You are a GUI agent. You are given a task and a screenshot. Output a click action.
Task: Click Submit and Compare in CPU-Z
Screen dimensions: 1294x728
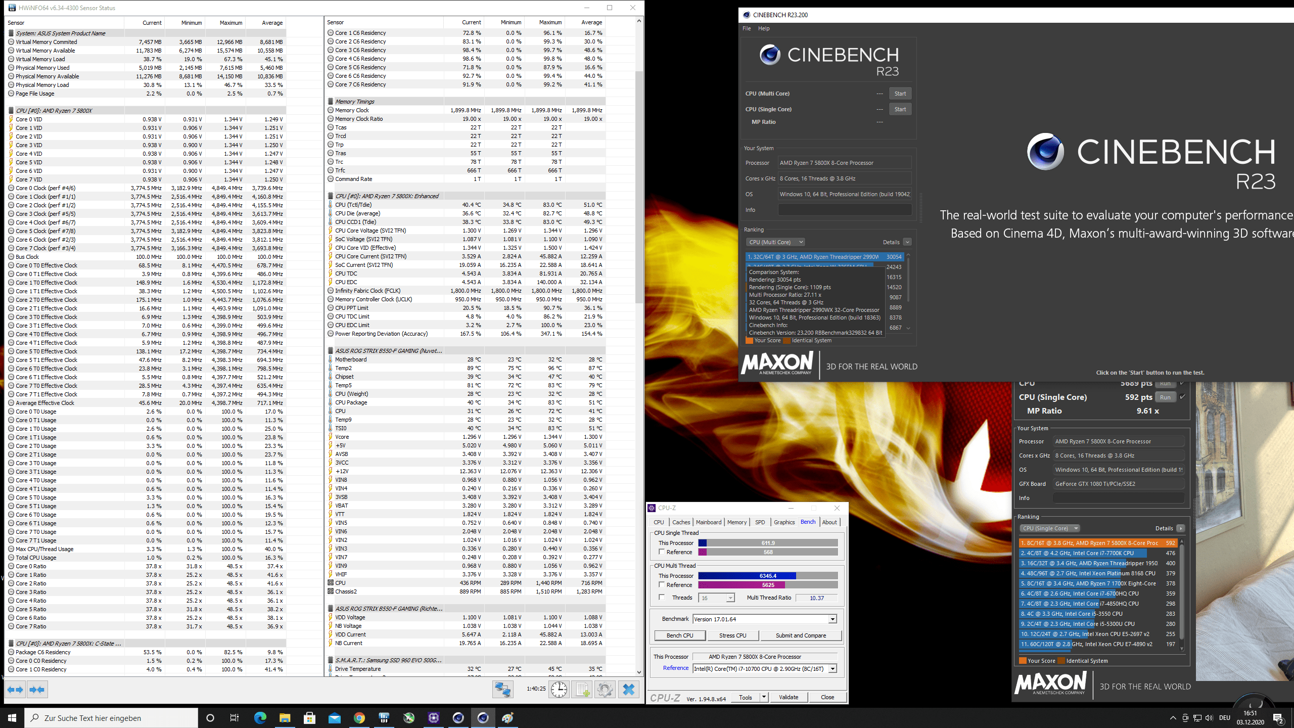(x=801, y=635)
